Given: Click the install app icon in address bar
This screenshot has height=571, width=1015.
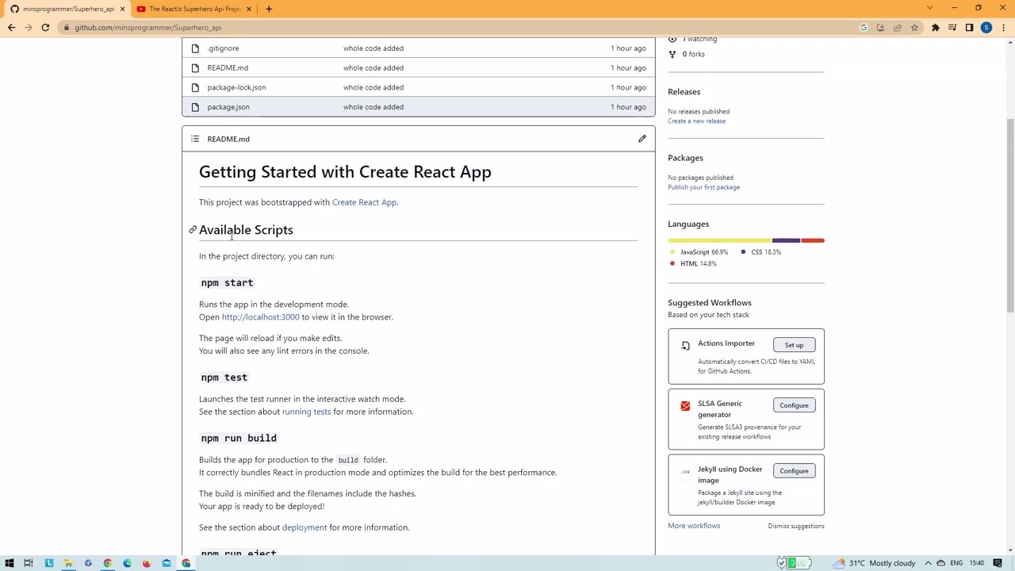Looking at the screenshot, I should click(880, 28).
